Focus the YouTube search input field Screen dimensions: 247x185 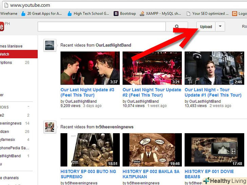(101, 26)
